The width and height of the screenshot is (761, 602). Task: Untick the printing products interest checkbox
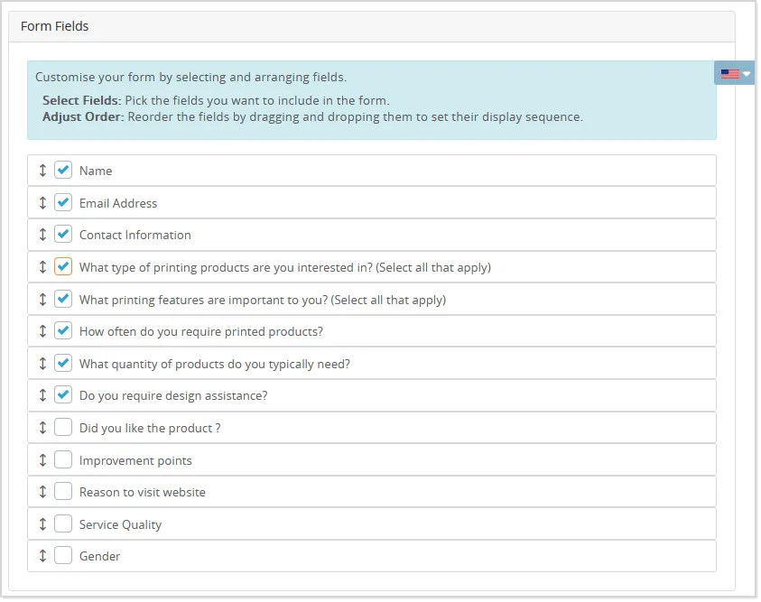pos(63,266)
